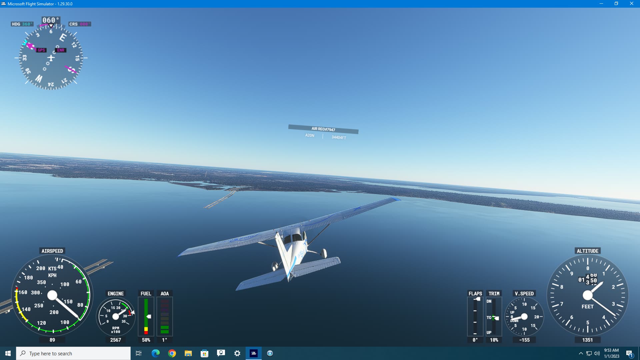Image resolution: width=640 pixels, height=360 pixels.
Task: Click the 0° flaps value
Action: coord(475,340)
